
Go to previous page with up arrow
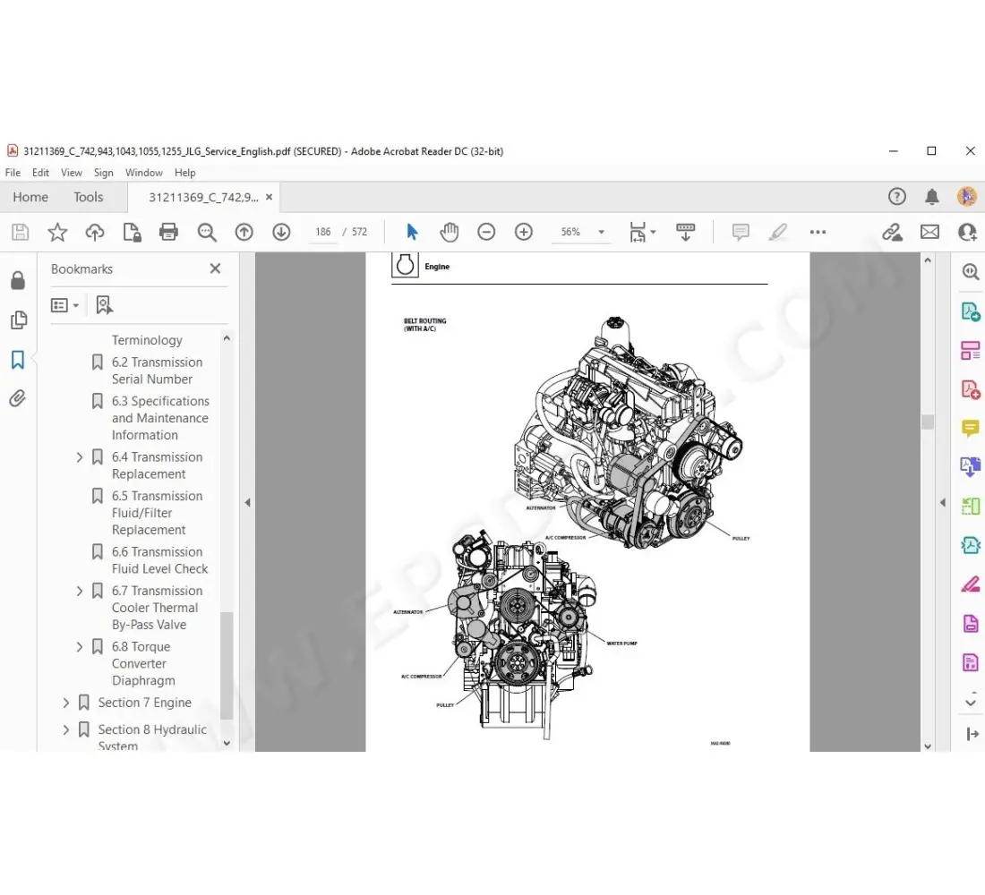244,233
